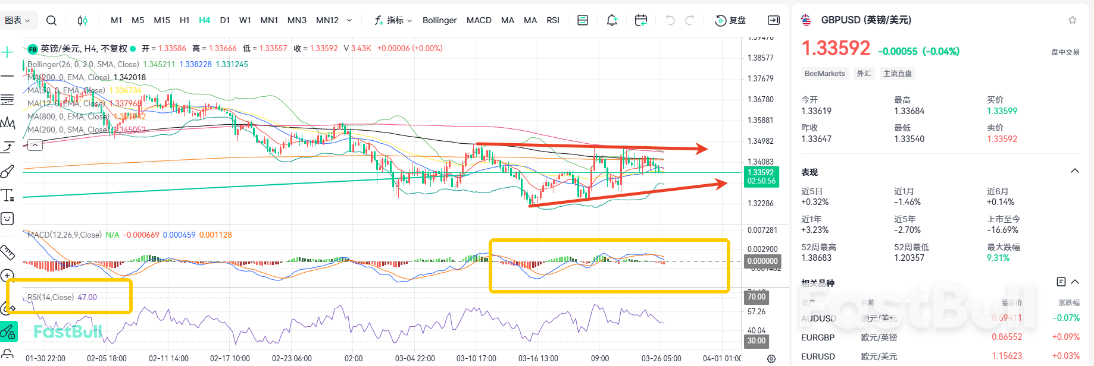Select the crosshair cursor tool
The height and width of the screenshot is (366, 1094).
pos(7,52)
